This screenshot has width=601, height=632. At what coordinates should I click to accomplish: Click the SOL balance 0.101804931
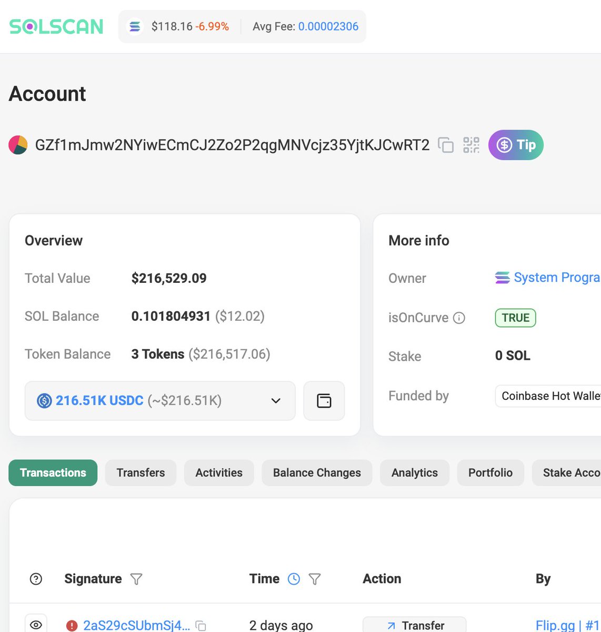click(x=171, y=316)
